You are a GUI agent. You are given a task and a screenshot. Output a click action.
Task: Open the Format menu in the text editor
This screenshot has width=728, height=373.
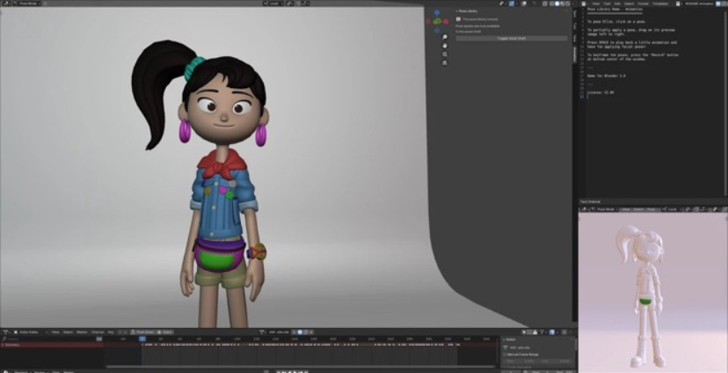click(x=643, y=4)
